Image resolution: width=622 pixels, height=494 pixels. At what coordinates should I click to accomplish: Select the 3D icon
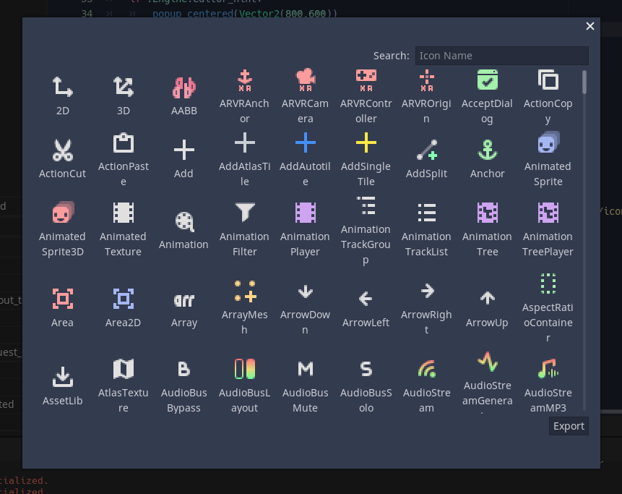point(124,87)
